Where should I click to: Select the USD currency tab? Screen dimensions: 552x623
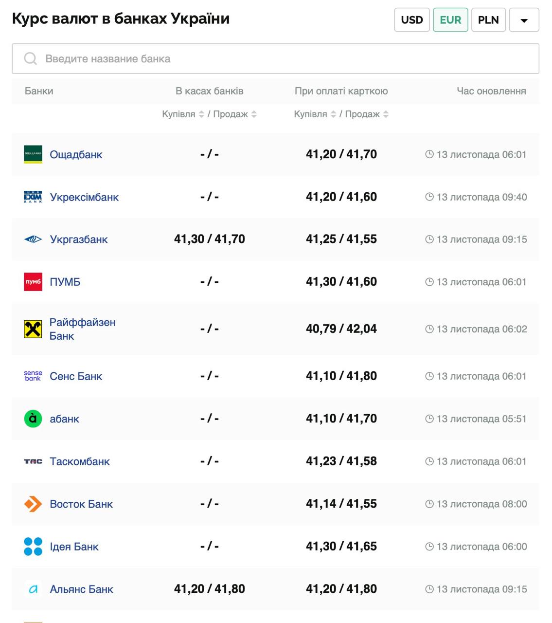tap(412, 20)
